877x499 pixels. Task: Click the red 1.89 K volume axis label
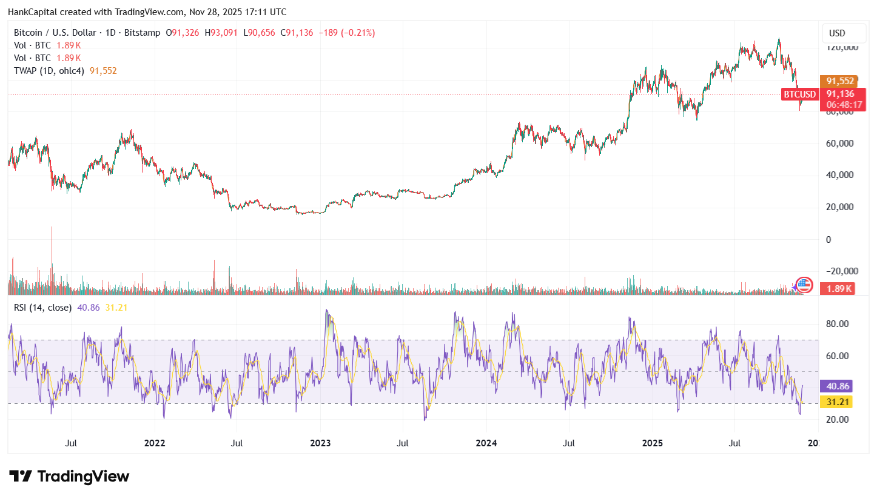pyautogui.click(x=836, y=289)
